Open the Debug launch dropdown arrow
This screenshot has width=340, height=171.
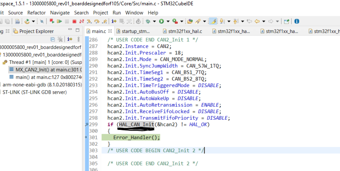point(155,21)
